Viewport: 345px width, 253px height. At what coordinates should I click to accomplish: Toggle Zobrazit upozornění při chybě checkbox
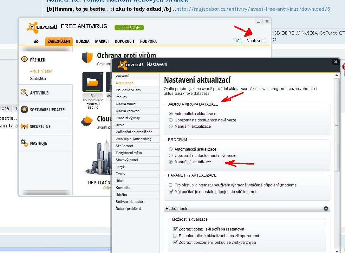tap(175, 243)
